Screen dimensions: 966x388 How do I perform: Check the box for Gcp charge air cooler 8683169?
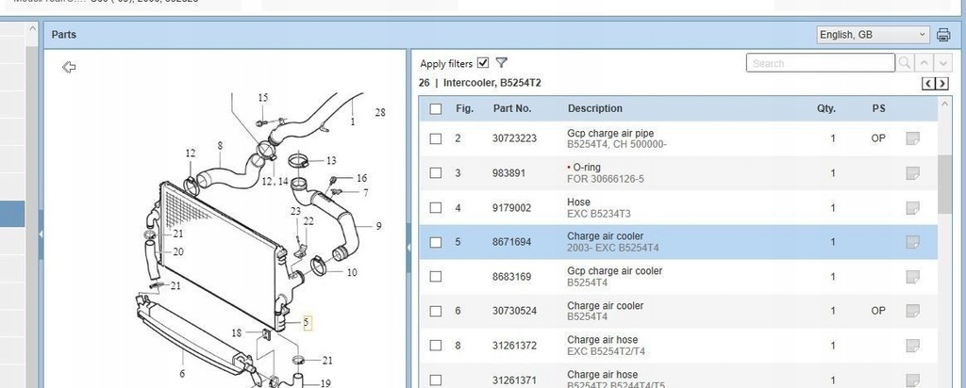pyautogui.click(x=436, y=277)
